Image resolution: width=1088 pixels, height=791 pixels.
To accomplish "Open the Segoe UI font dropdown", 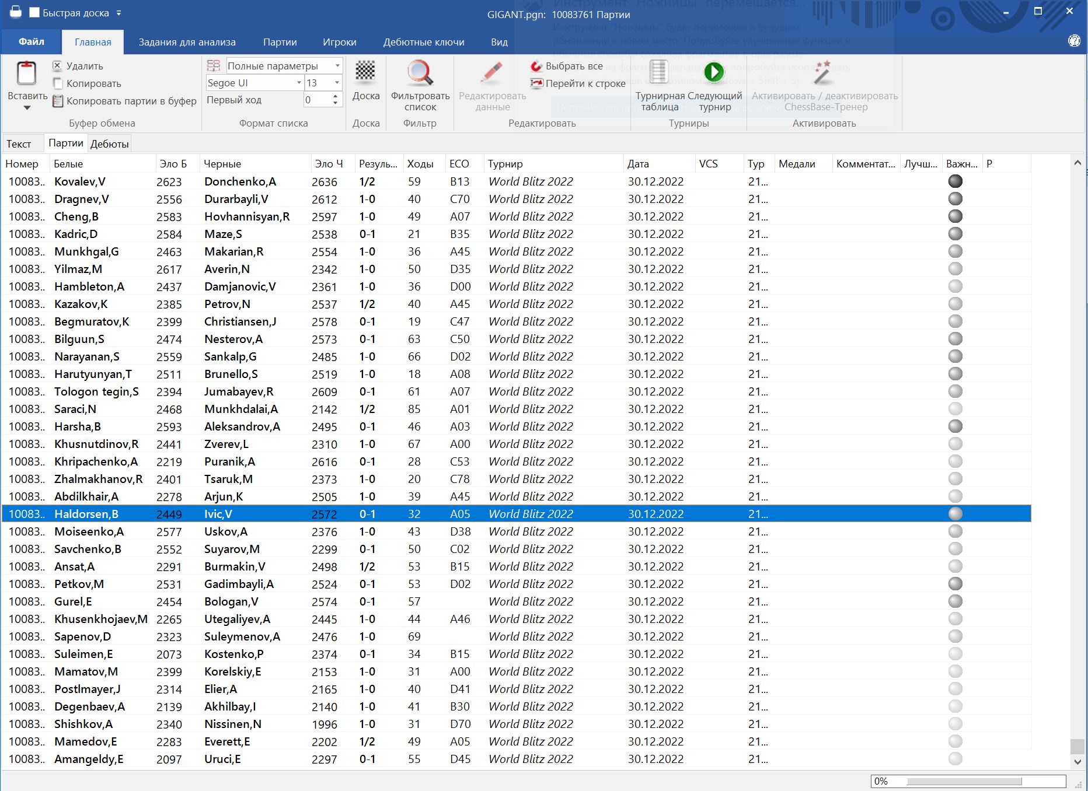I will [299, 83].
